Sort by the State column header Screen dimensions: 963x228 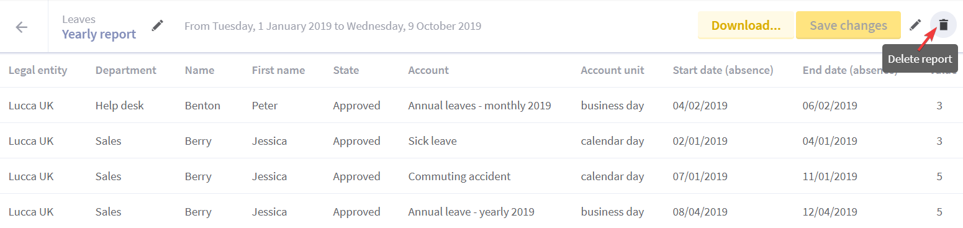(x=346, y=70)
